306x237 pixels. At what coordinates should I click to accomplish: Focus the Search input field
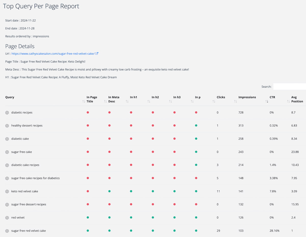point(290,87)
